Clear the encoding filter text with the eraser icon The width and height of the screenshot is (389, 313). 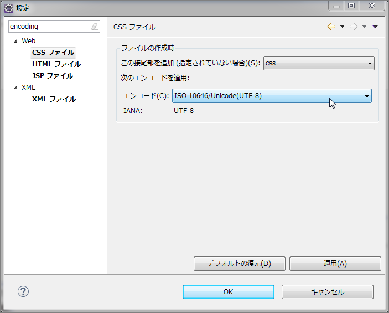click(95, 27)
